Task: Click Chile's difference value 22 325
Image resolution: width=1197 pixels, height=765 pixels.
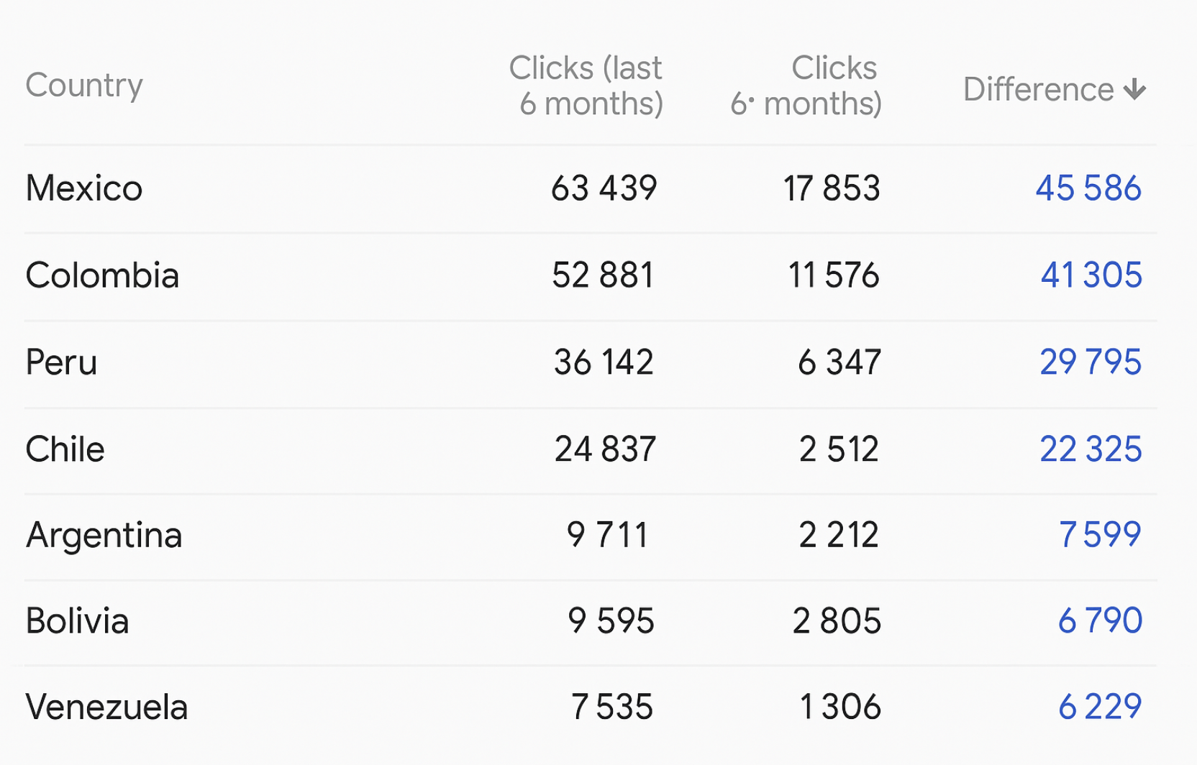Action: [1090, 449]
